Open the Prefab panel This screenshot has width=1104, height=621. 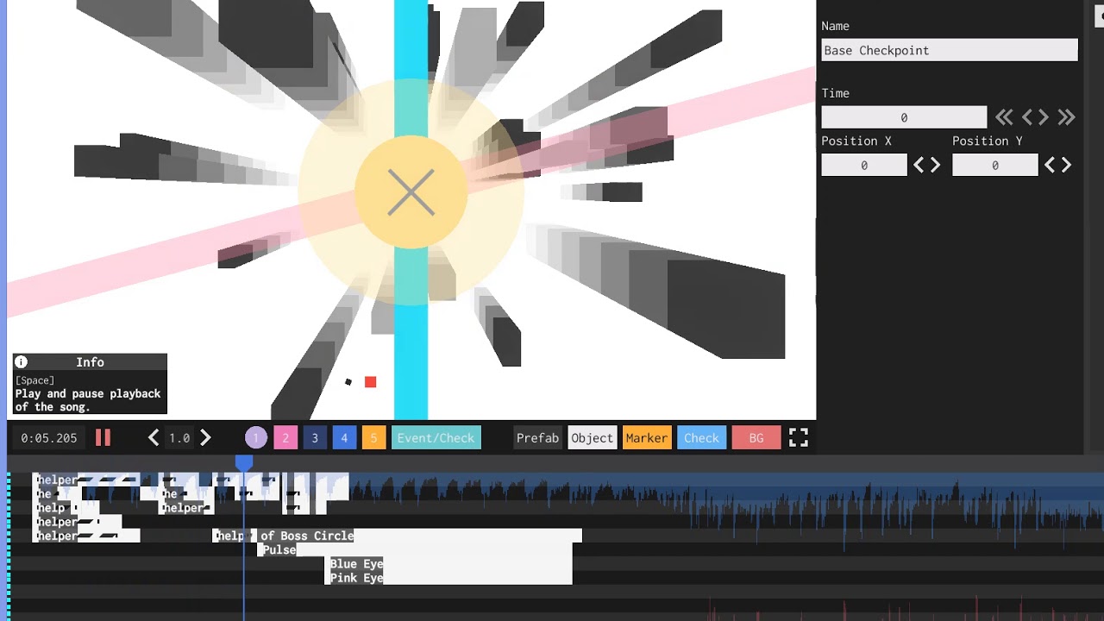pos(537,438)
